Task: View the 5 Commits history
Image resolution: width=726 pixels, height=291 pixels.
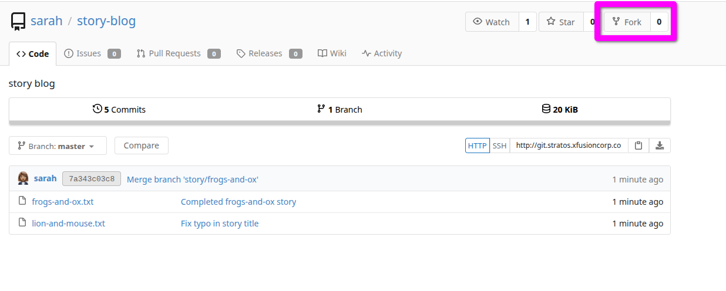Action: pos(119,109)
